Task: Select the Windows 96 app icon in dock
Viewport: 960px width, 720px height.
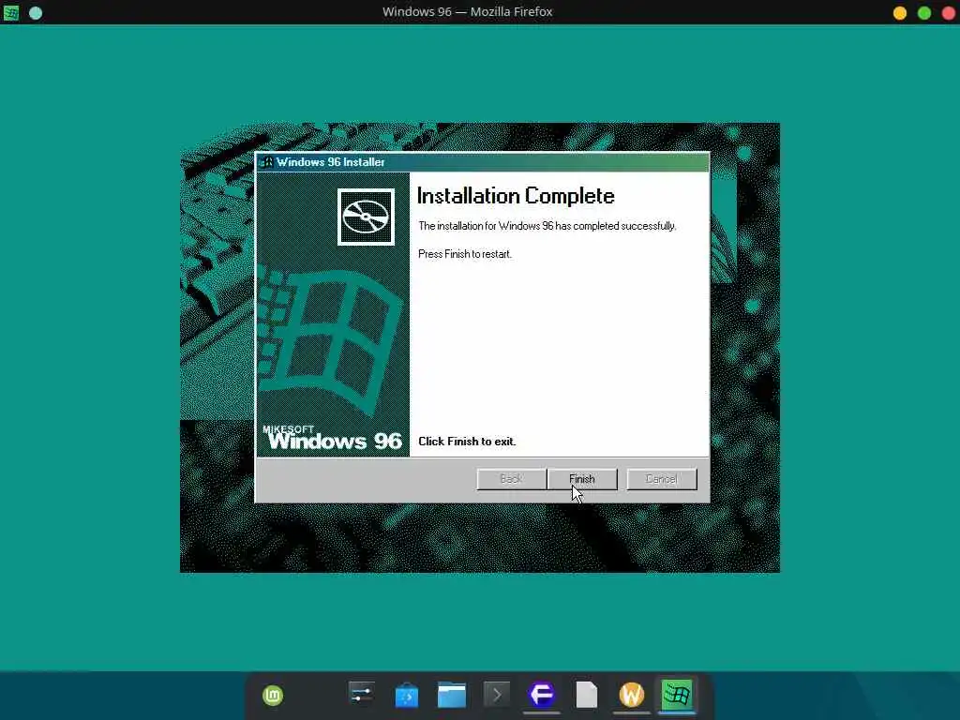Action: pos(677,695)
